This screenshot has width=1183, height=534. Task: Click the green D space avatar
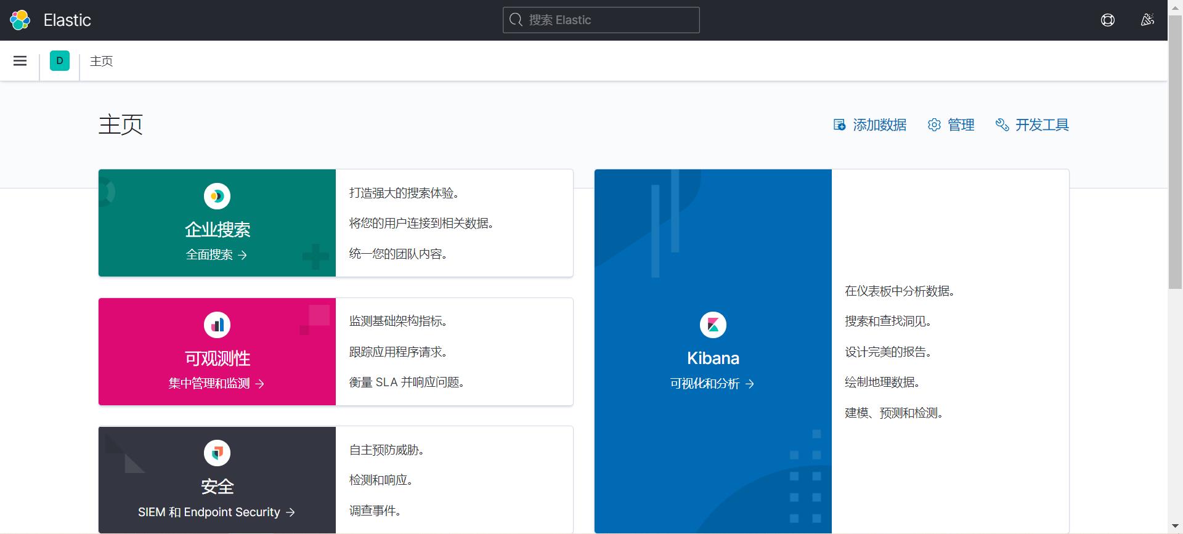(60, 61)
